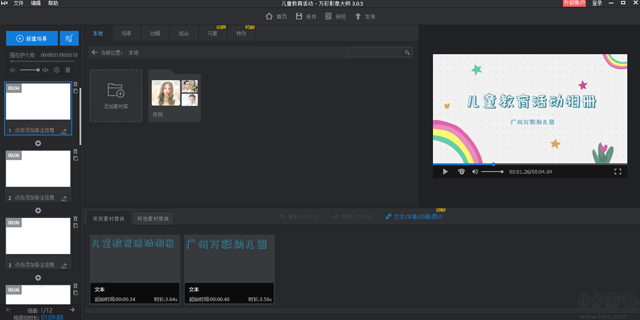Switch to the 其他素材替换 tab

(x=153, y=219)
